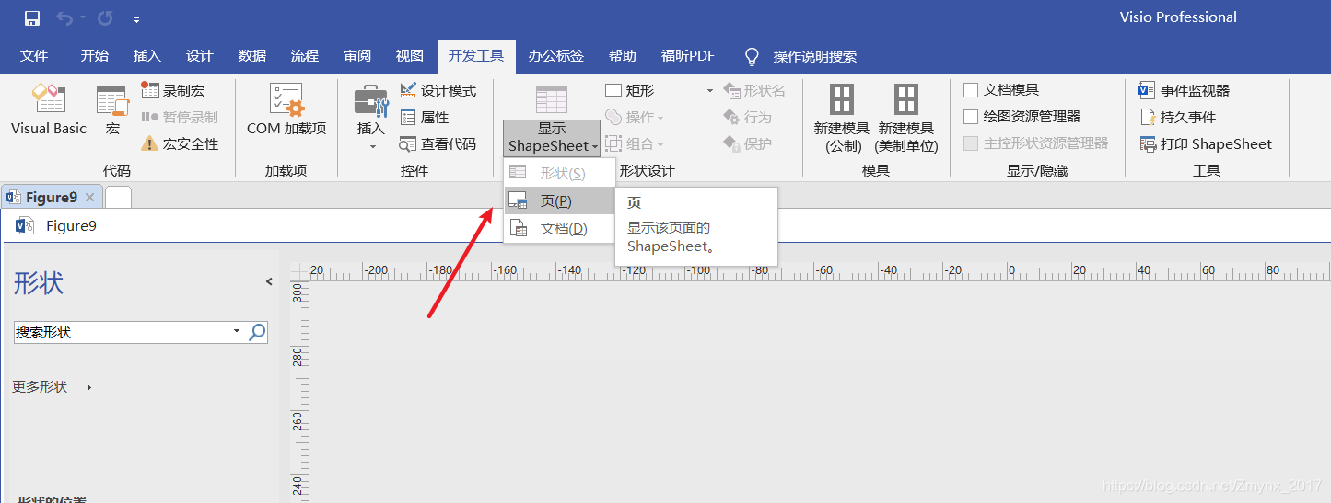1331x503 pixels.
Task: Open the 文件 menu tab
Action: 34,56
